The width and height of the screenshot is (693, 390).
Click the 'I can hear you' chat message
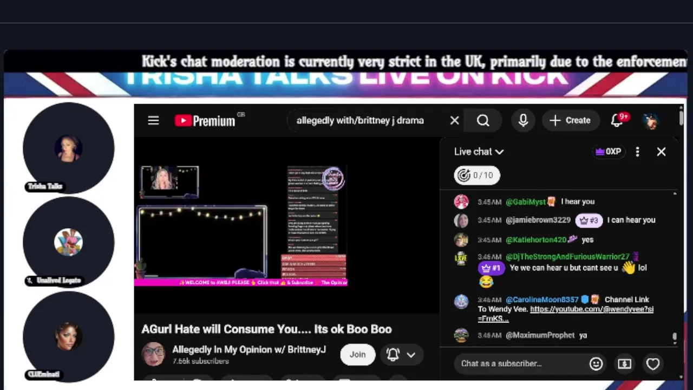point(631,220)
